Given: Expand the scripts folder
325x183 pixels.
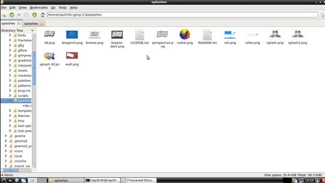Looking at the screenshot, I should [x=10, y=96].
